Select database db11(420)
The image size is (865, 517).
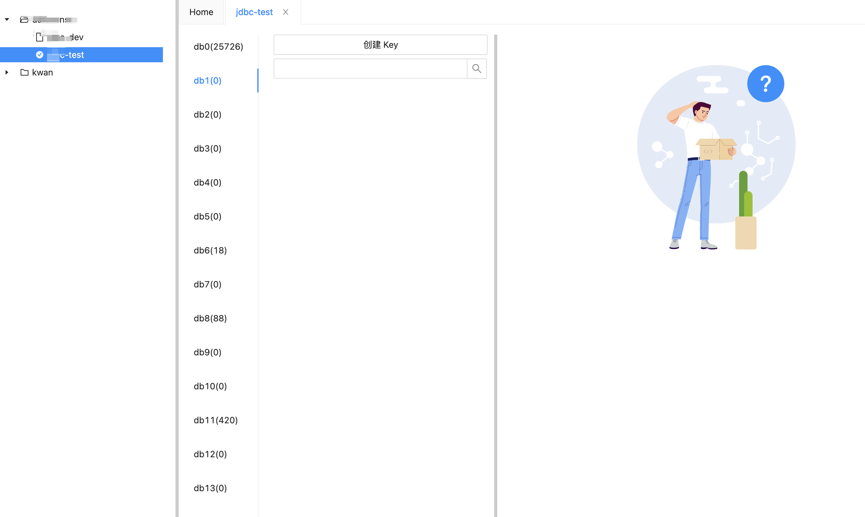[x=216, y=420]
